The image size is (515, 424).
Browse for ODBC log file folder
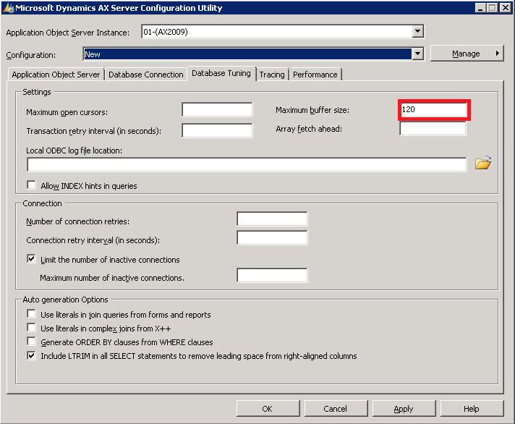[483, 163]
